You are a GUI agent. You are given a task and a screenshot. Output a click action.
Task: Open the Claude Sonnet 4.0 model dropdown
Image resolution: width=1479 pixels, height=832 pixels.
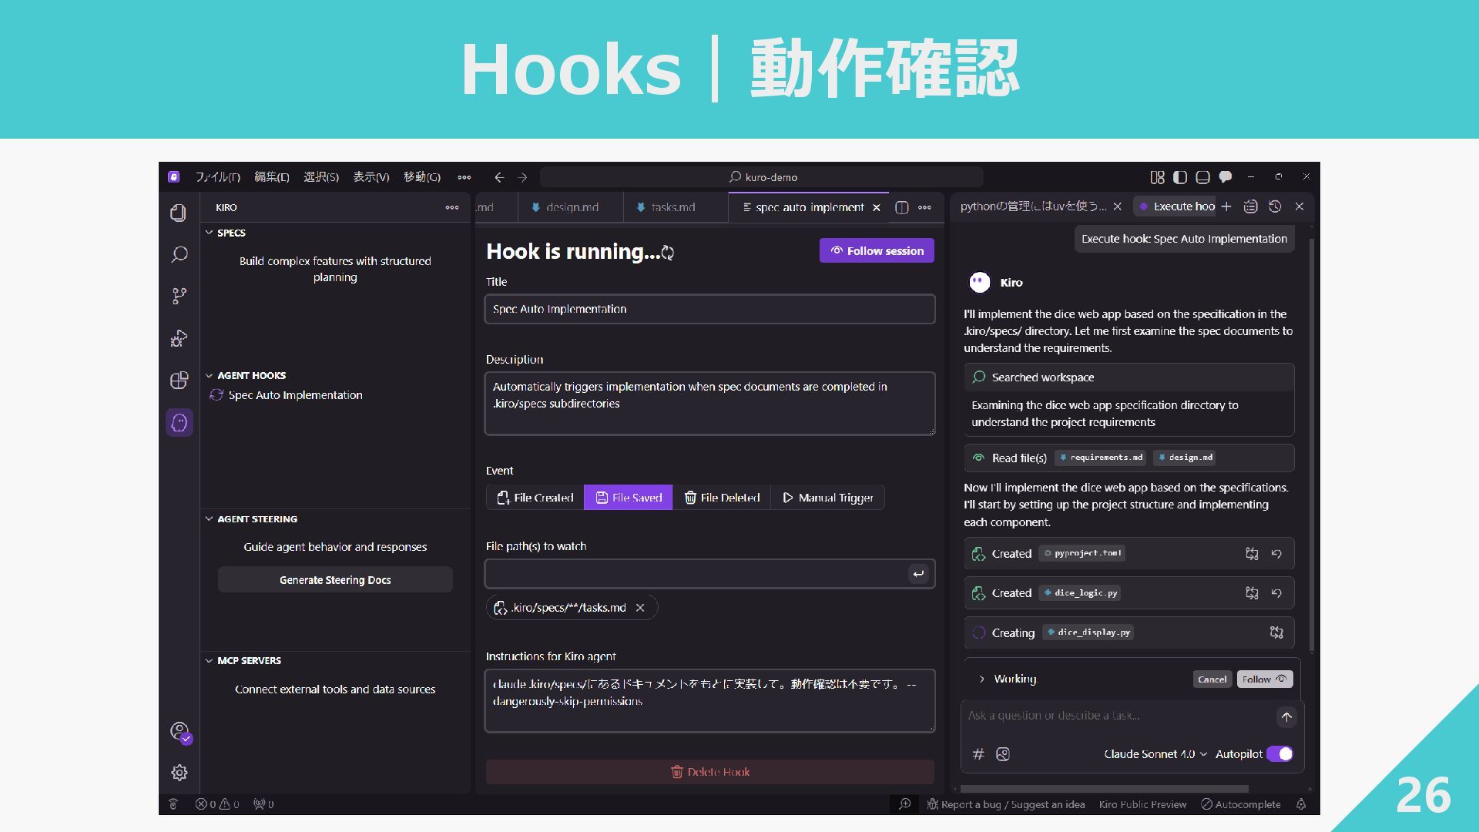click(x=1155, y=754)
